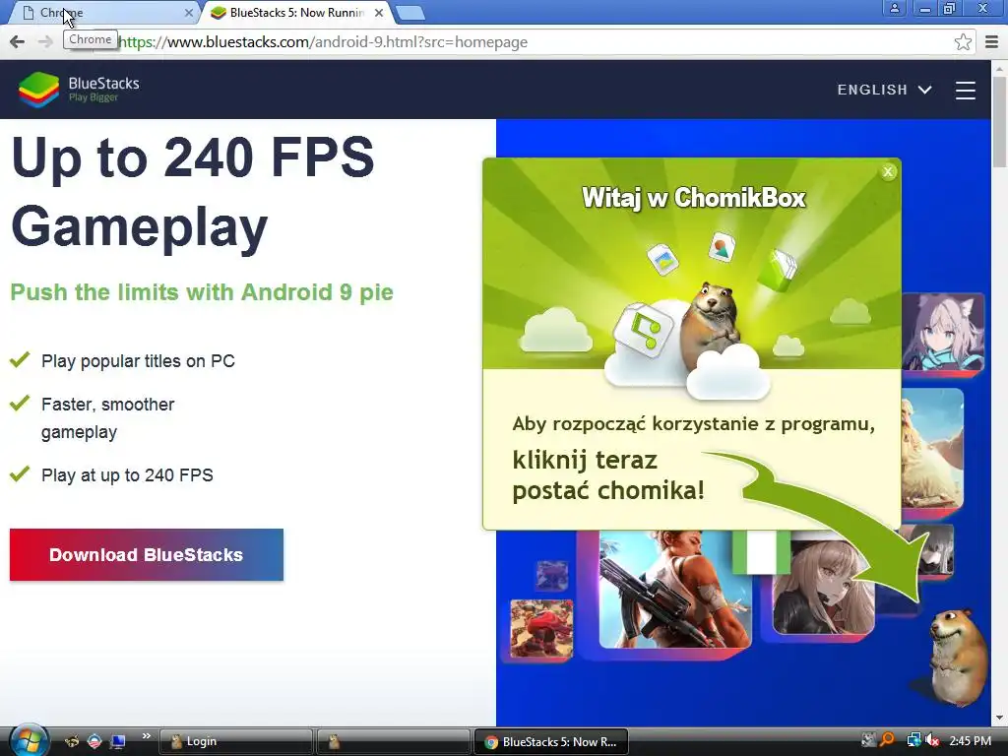Click the Chrome user profile button
The image size is (1008, 756).
[x=894, y=8]
